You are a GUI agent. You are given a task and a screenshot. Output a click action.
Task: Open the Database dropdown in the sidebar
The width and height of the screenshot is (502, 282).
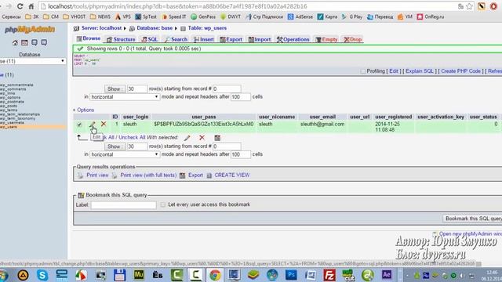pyautogui.click(x=33, y=61)
